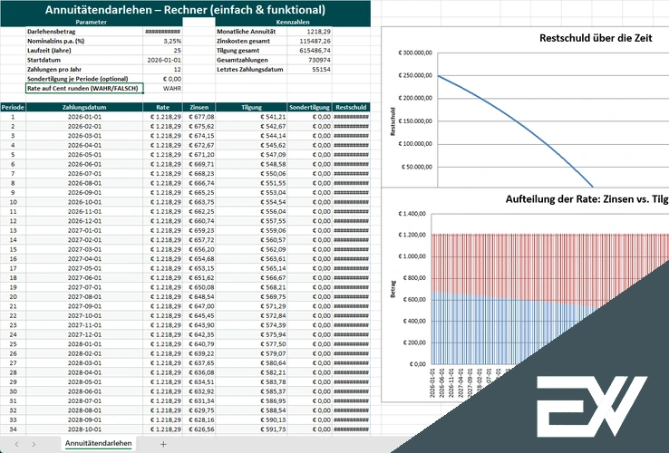The height and width of the screenshot is (453, 669).
Task: Select the Tilgung cell € 554,54
Action: pyautogui.click(x=251, y=202)
